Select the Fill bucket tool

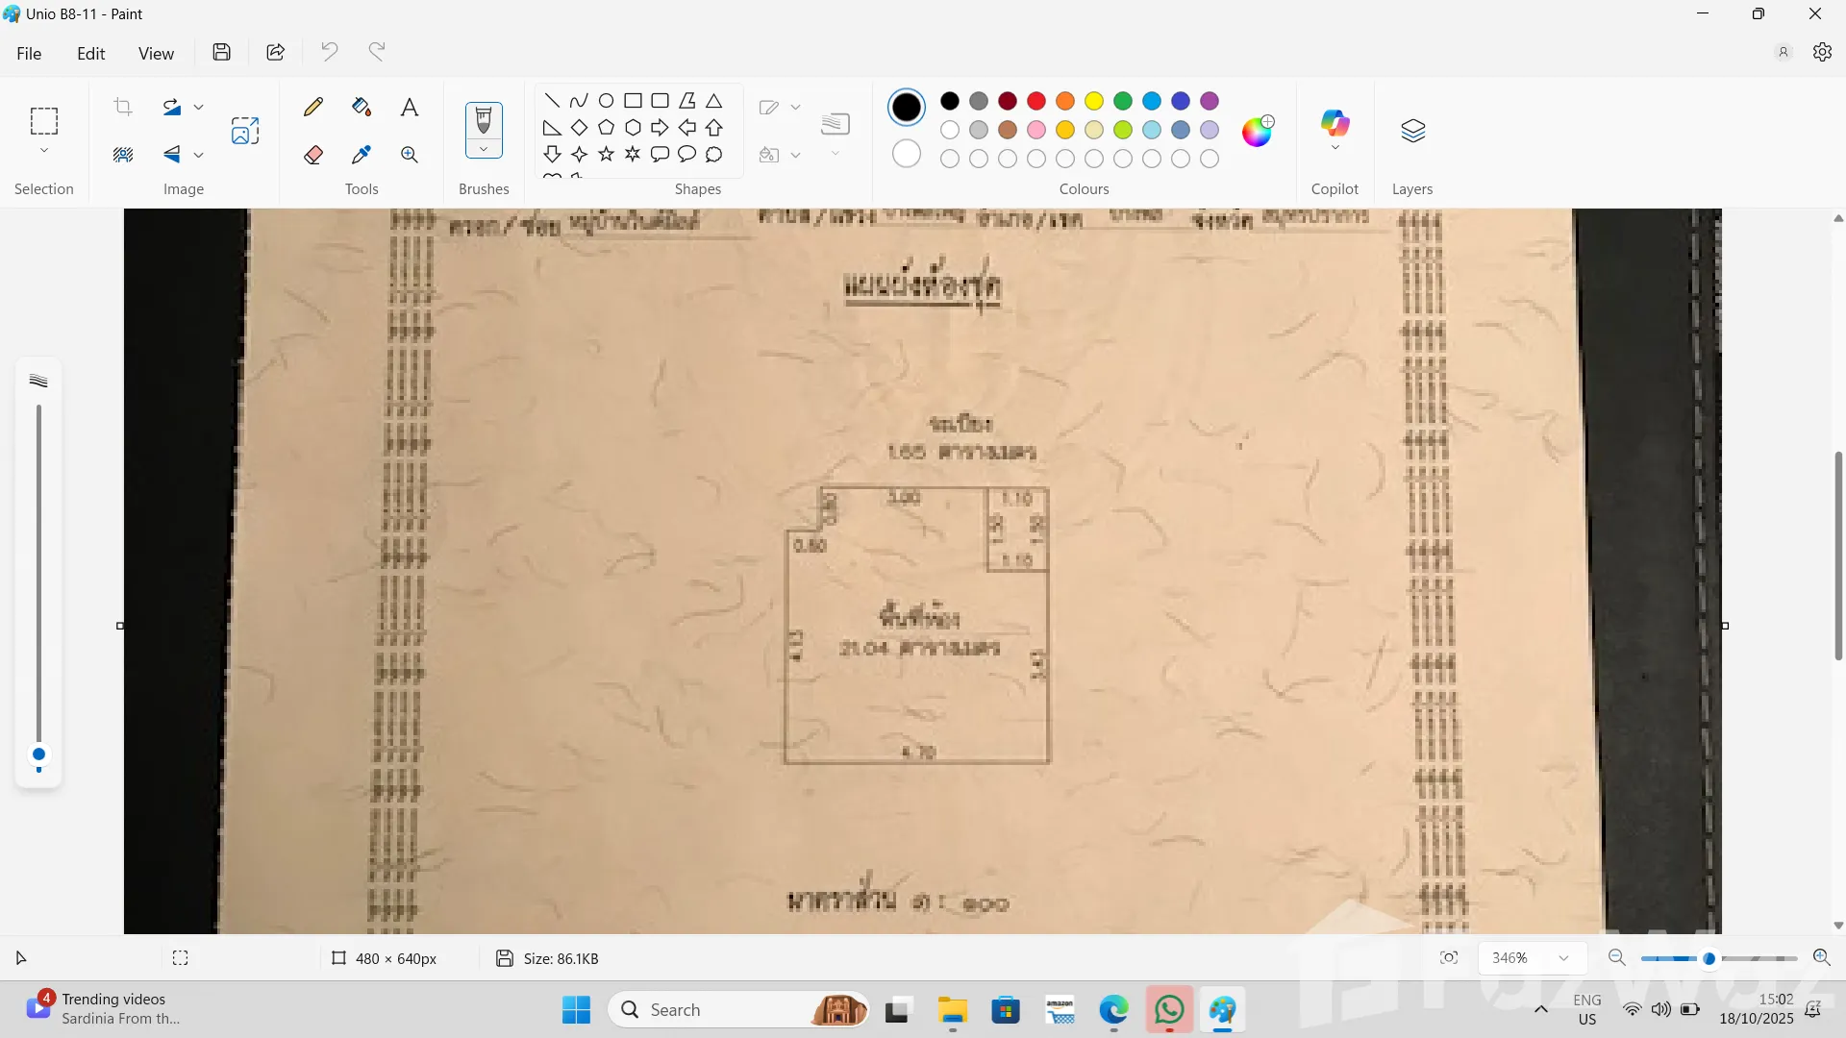[x=362, y=107]
